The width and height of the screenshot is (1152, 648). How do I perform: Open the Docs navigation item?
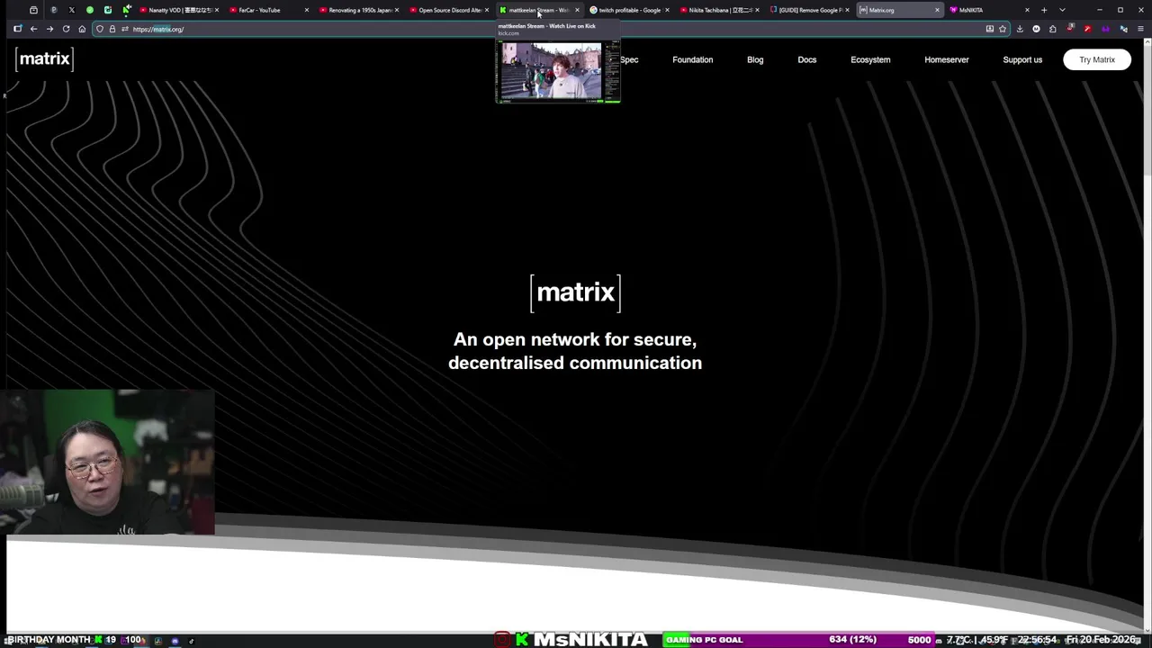pos(807,59)
